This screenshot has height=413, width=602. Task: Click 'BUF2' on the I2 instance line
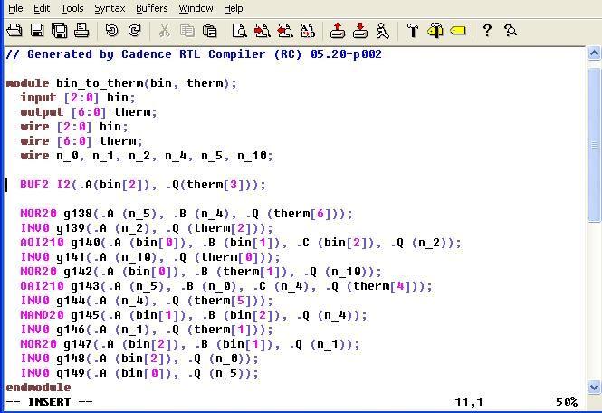[34, 185]
